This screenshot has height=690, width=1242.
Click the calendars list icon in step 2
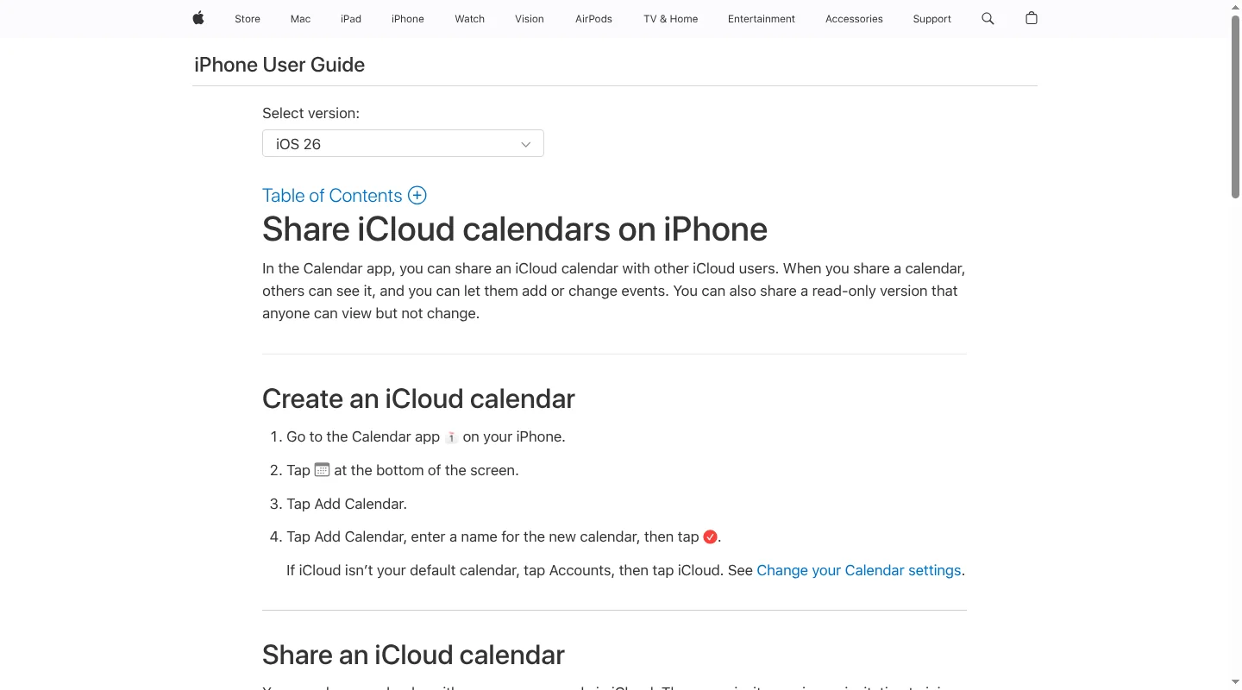pyautogui.click(x=322, y=470)
